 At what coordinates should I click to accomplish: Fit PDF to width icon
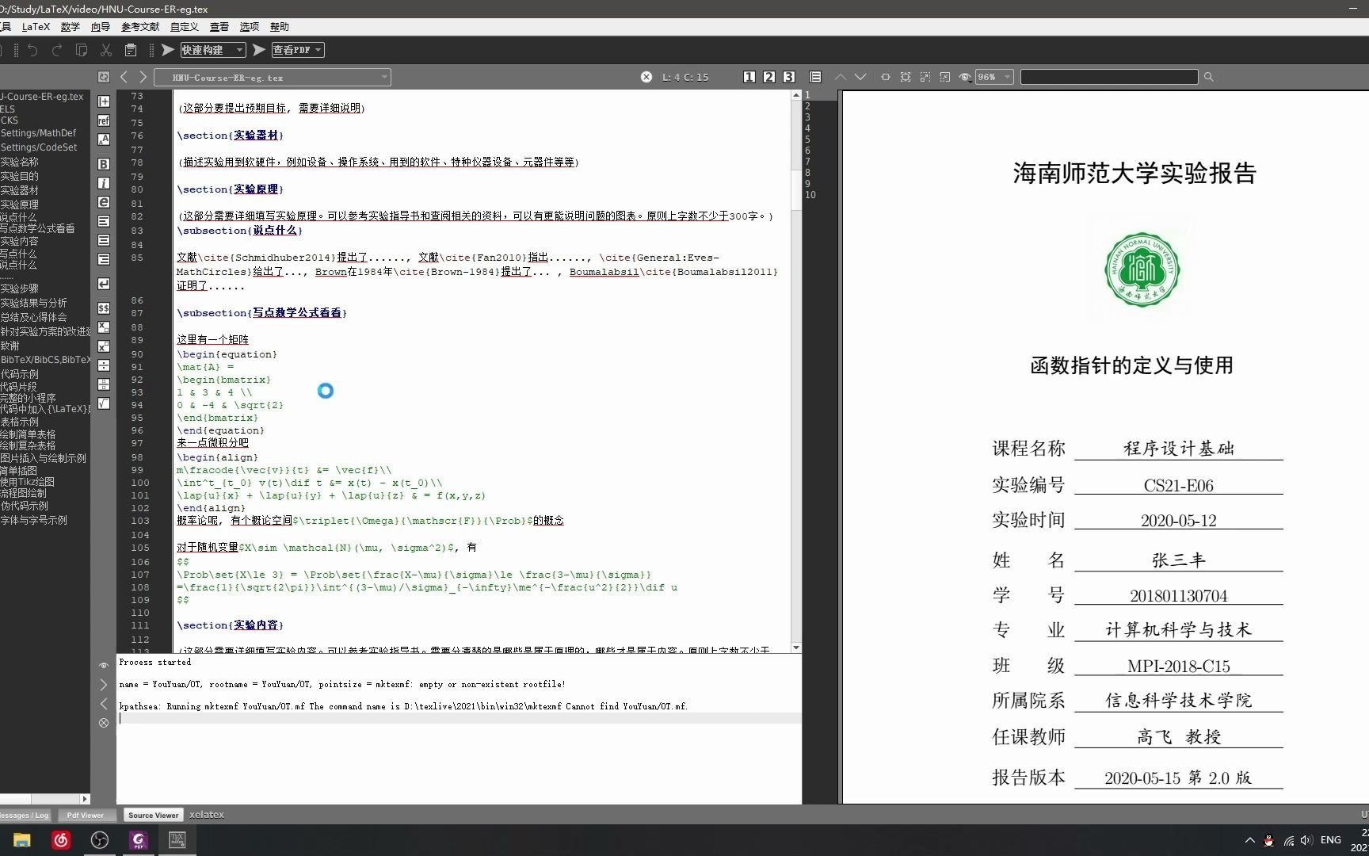click(886, 77)
